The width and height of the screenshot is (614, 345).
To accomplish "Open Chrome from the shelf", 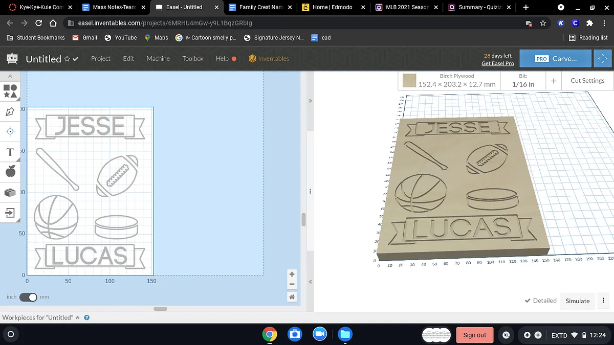I will 270,334.
